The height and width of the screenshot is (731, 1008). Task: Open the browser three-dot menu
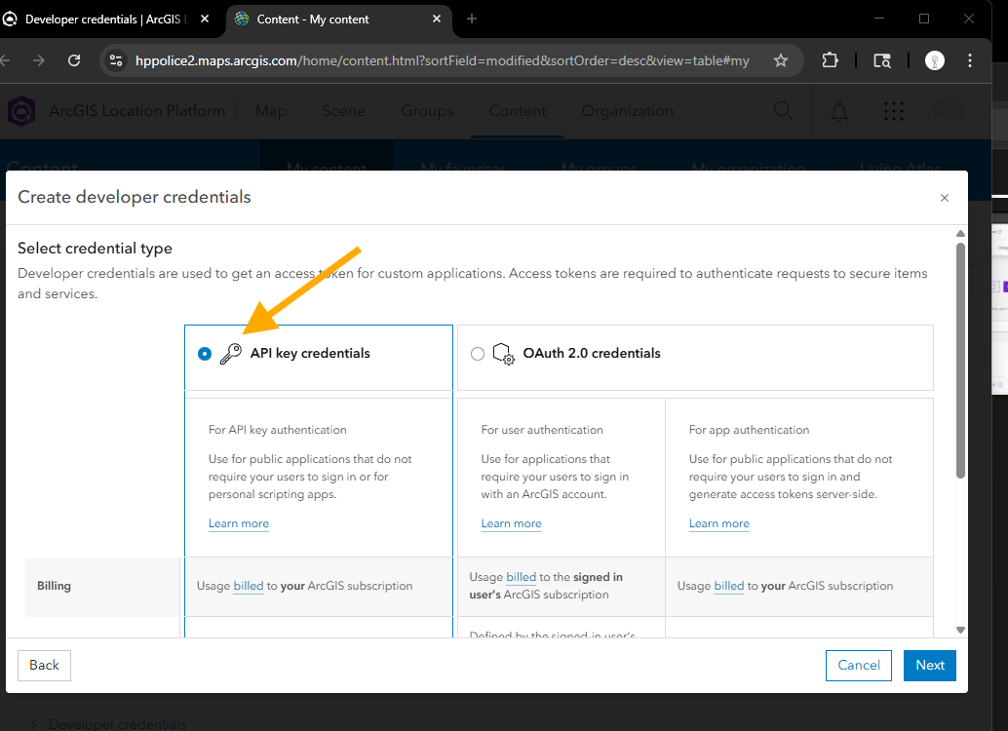coord(970,60)
